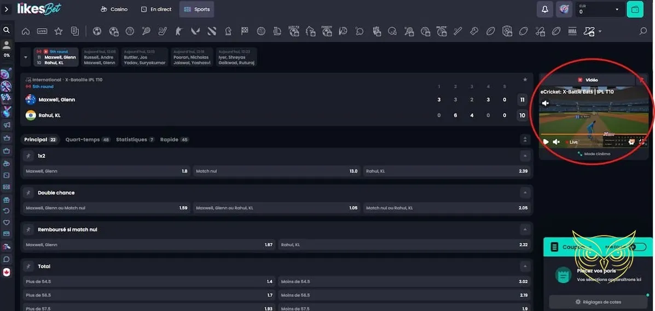Click the LIVE events icon

coord(42,31)
